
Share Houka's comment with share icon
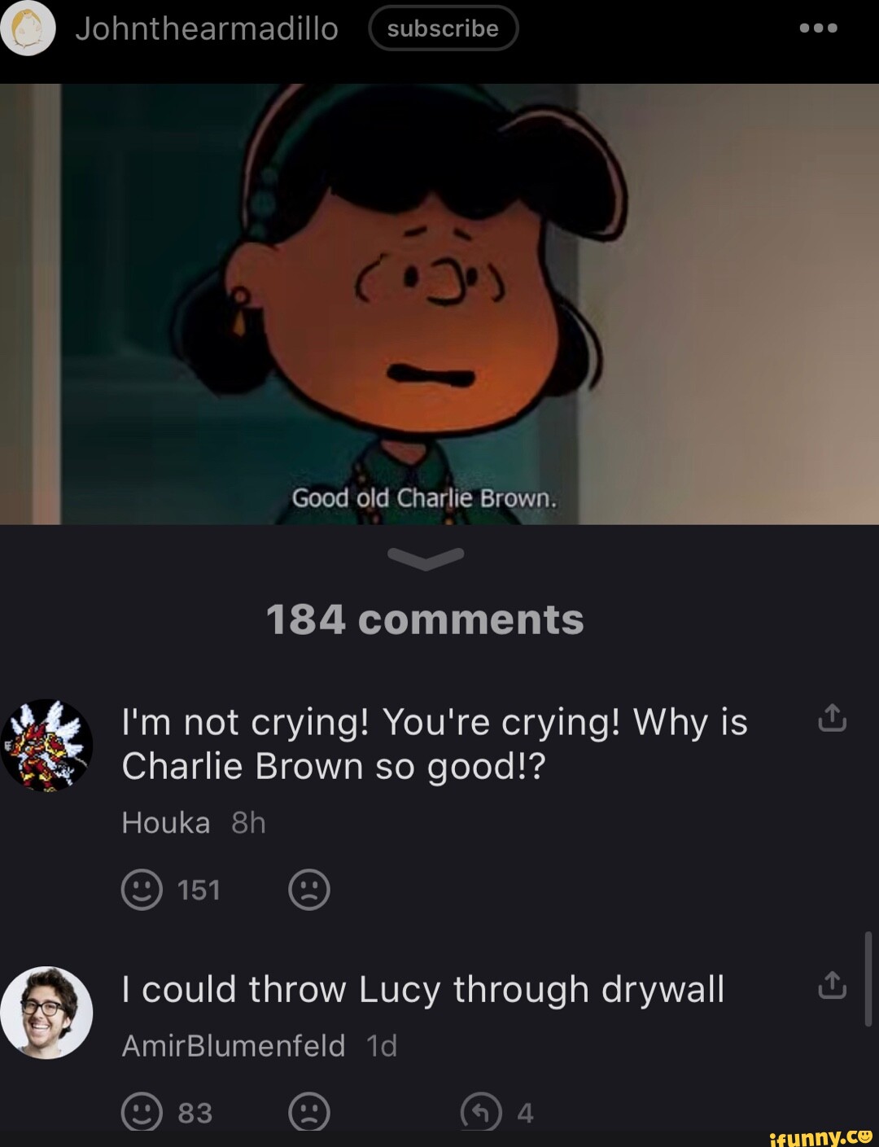832,718
